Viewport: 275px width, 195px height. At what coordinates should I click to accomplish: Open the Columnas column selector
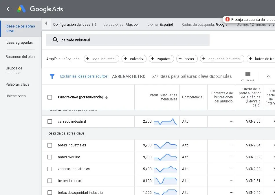[x=247, y=76]
